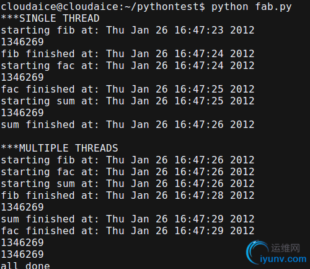Click the 'starting sum at' 16:47:25 line

point(128,101)
